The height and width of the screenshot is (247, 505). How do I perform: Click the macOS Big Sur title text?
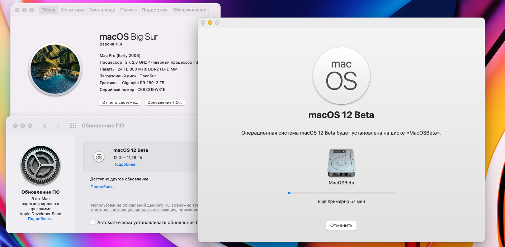click(129, 37)
